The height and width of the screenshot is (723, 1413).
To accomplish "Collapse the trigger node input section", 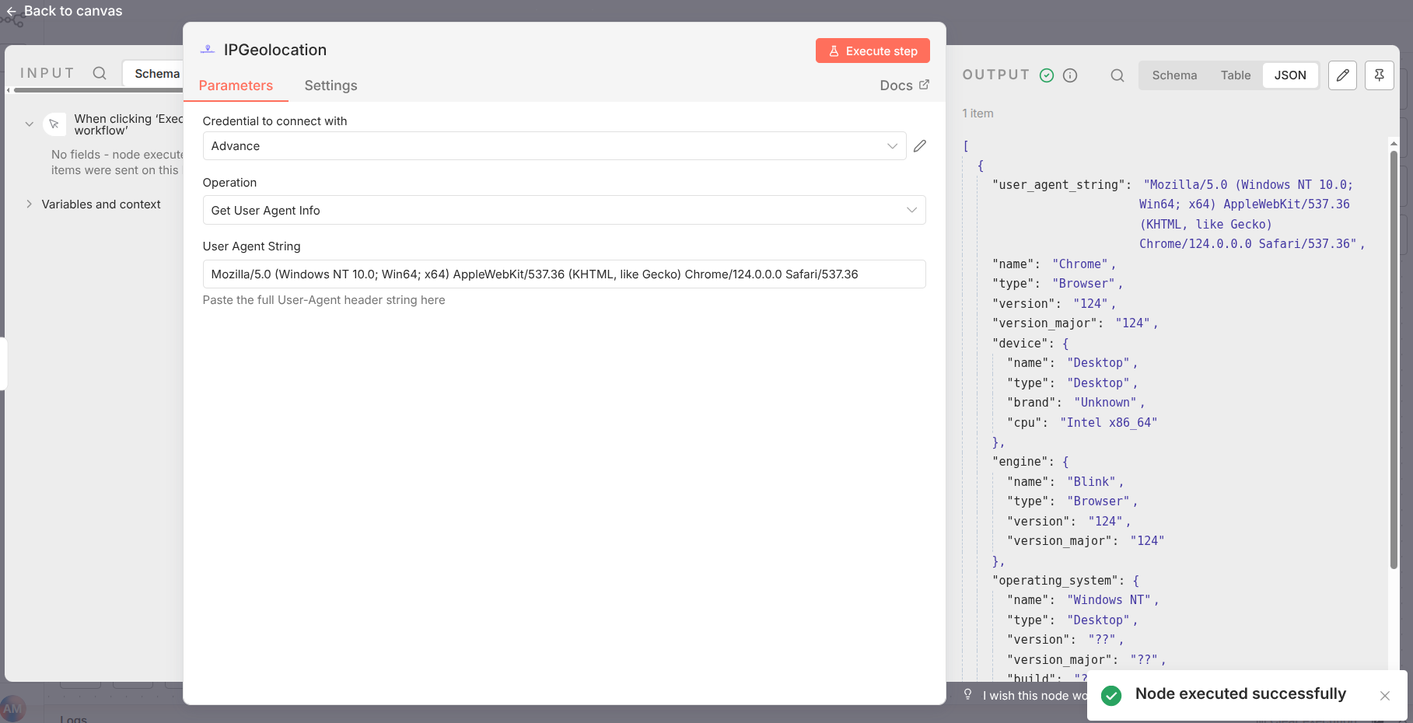I will pos(30,124).
